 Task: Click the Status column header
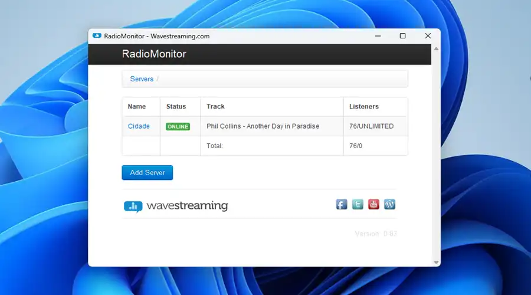[176, 106]
